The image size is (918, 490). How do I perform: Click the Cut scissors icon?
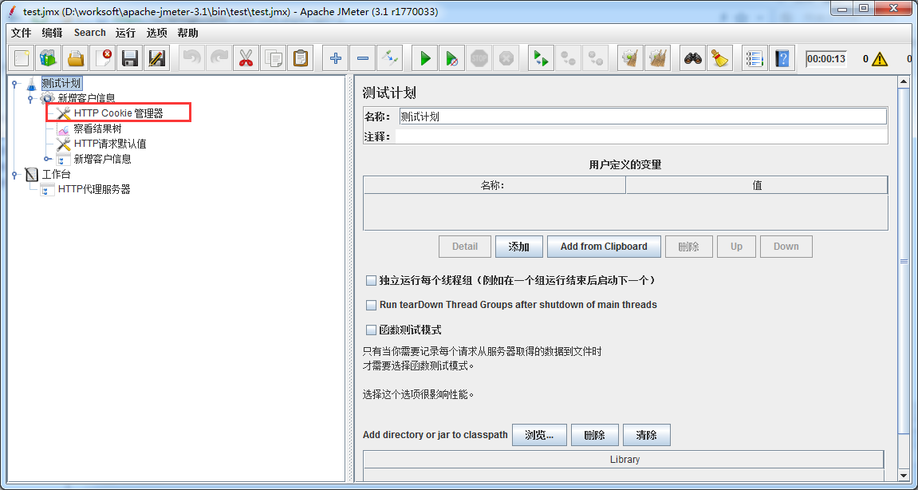coord(246,58)
